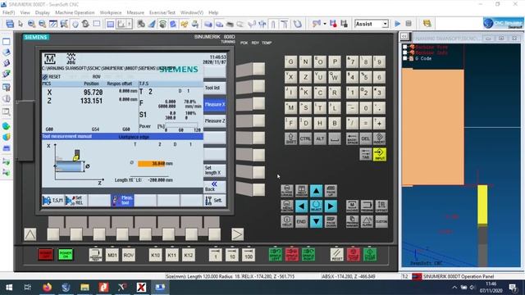The image size is (525, 295).
Task: Click the ALARM triangle key
Action: click(x=367, y=221)
